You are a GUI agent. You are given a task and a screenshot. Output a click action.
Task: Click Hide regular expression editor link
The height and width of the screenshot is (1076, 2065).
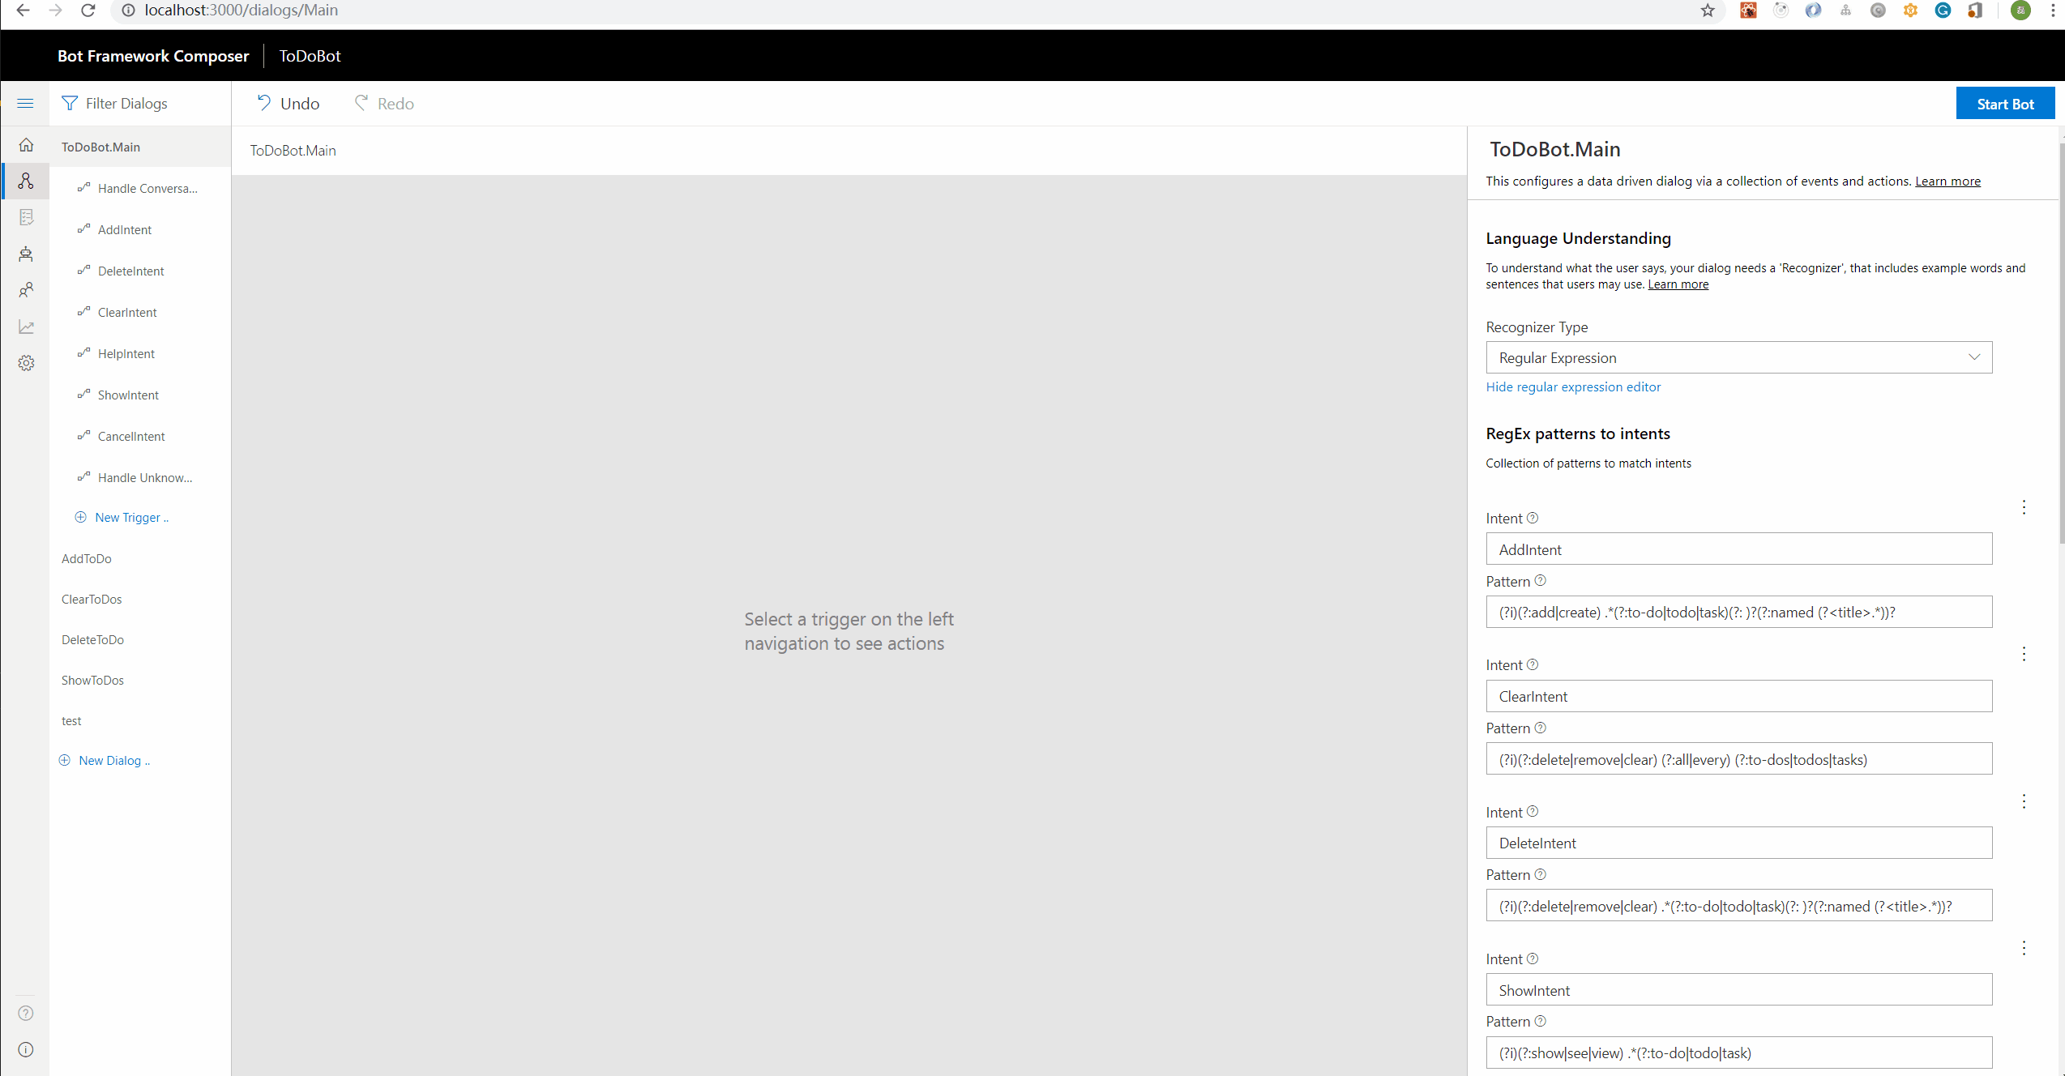click(x=1573, y=386)
